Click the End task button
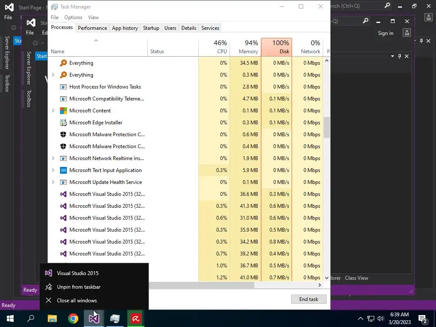 (x=309, y=299)
